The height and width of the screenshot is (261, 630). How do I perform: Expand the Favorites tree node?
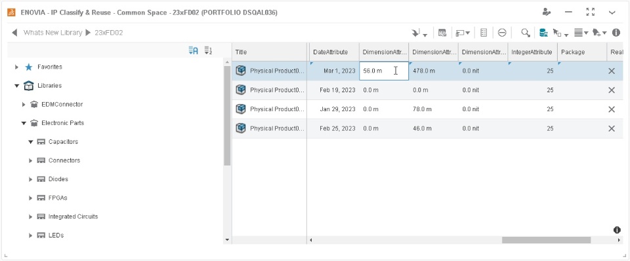(x=16, y=67)
